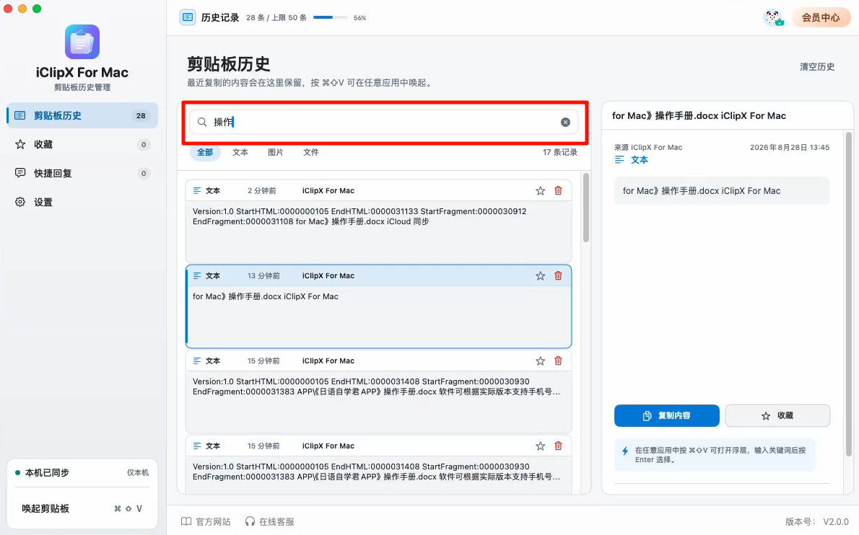The width and height of the screenshot is (859, 535).
Task: Delete the clip from 13 分钟前
Action: (x=558, y=275)
